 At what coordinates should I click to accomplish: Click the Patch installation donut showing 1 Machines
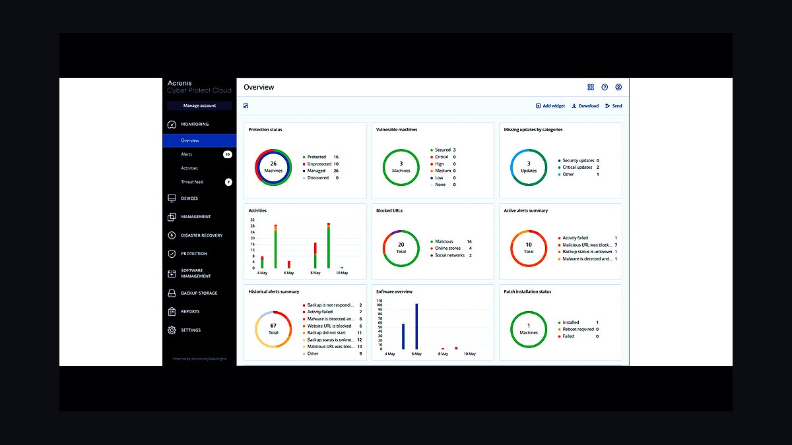point(529,329)
